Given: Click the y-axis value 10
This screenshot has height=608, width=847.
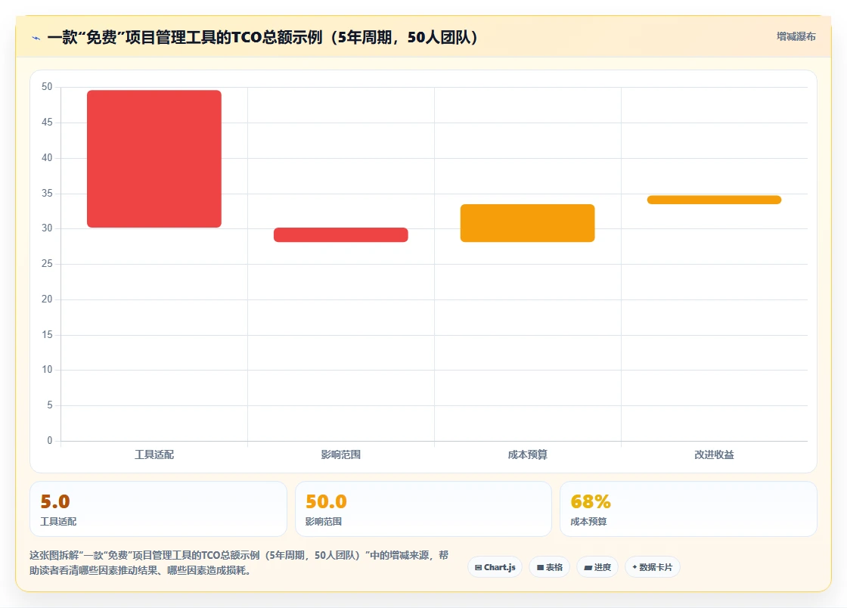Looking at the screenshot, I should pyautogui.click(x=47, y=369).
